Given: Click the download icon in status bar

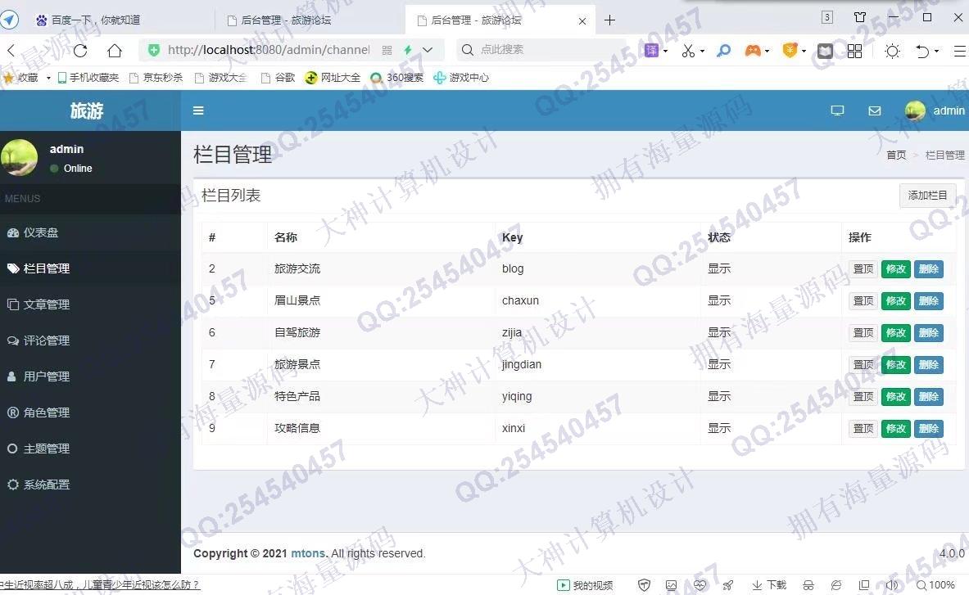Looking at the screenshot, I should pos(769,585).
